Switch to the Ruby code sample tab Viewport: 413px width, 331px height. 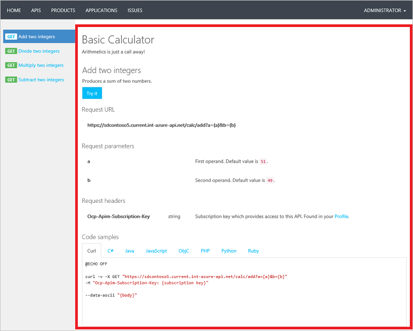254,251
